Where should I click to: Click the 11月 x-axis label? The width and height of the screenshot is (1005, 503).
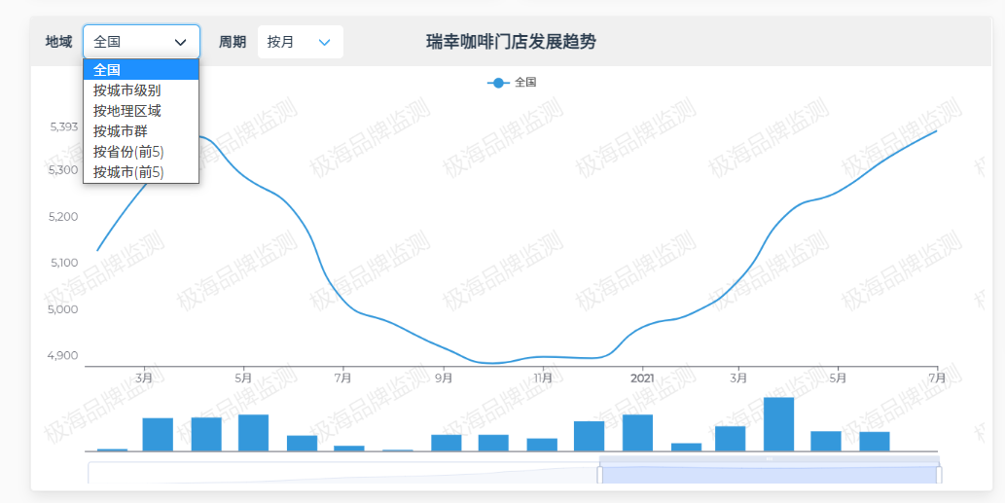[x=543, y=378]
